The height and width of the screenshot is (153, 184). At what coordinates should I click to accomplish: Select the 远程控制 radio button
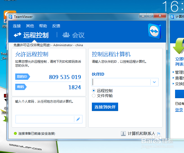click(x=94, y=91)
